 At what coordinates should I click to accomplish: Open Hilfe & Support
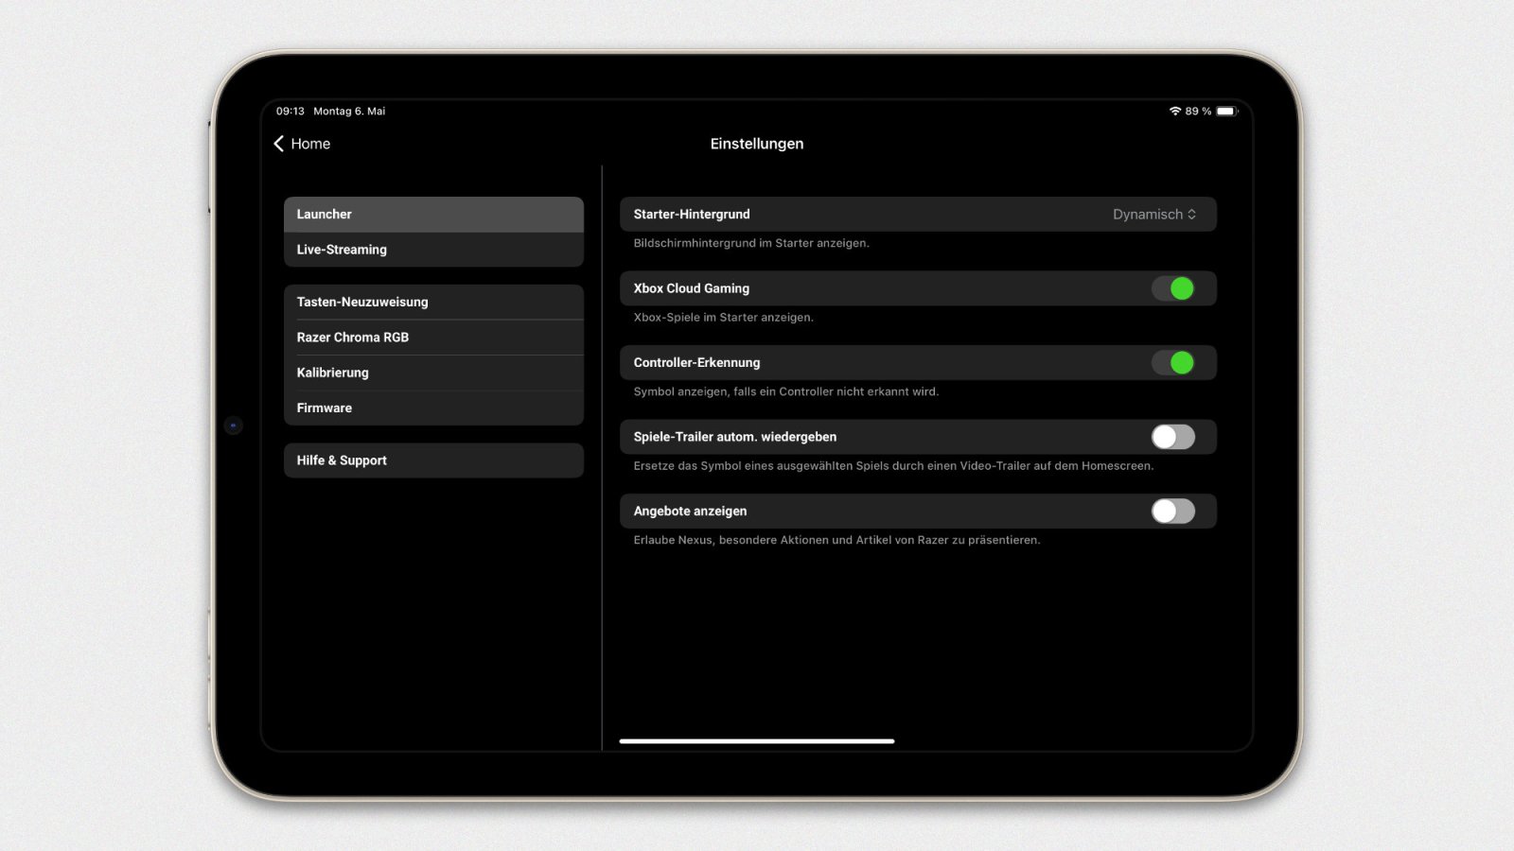point(433,460)
